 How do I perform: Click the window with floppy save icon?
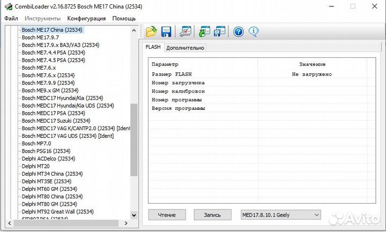click(x=220, y=32)
